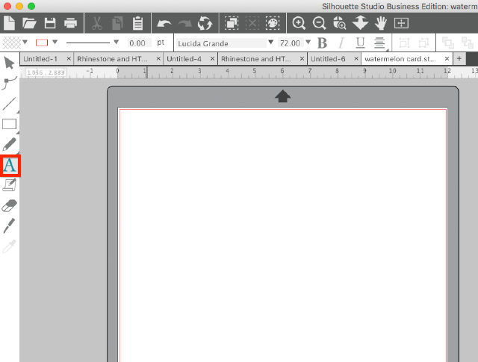
Task: Switch to the watermelon card tab
Action: [400, 59]
